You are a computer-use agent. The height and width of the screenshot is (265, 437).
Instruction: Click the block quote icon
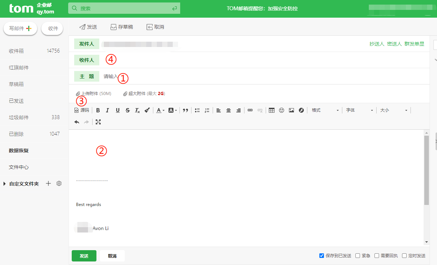(185, 110)
